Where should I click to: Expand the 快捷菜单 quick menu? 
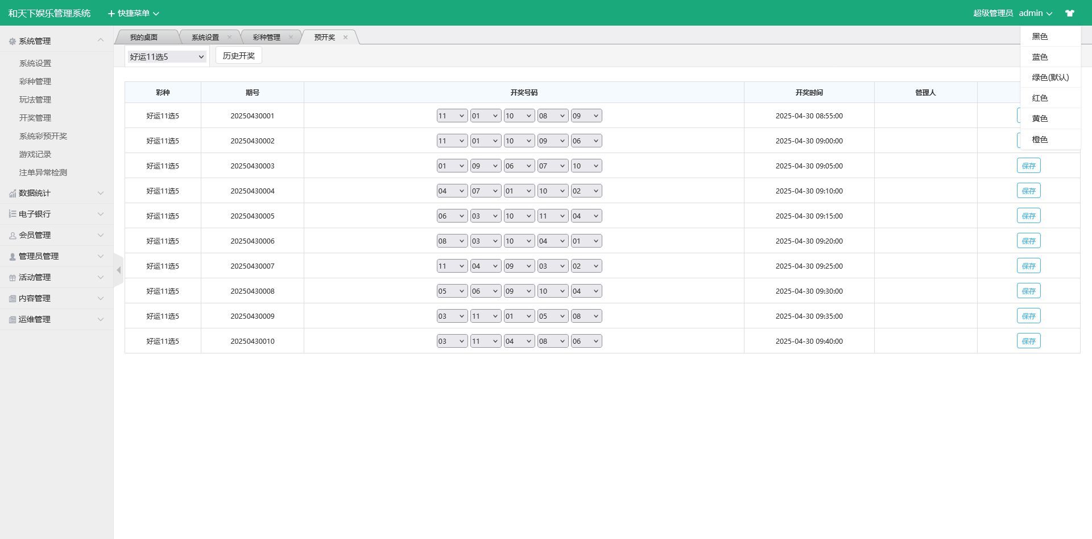(x=134, y=13)
